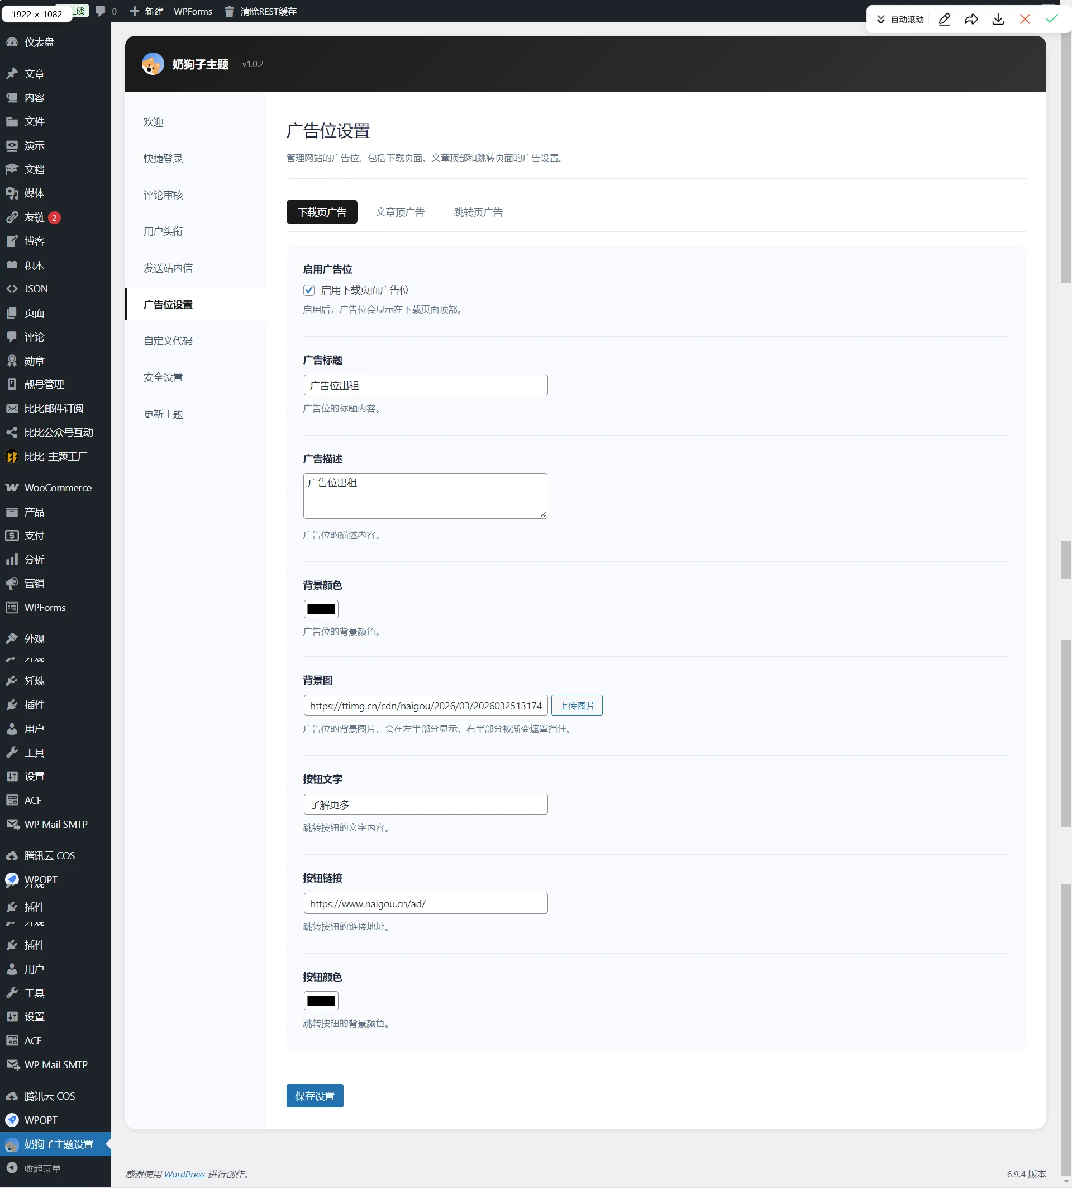Select 发送站内信 in the theme settings menu
This screenshot has width=1072, height=1188.
pos(196,268)
